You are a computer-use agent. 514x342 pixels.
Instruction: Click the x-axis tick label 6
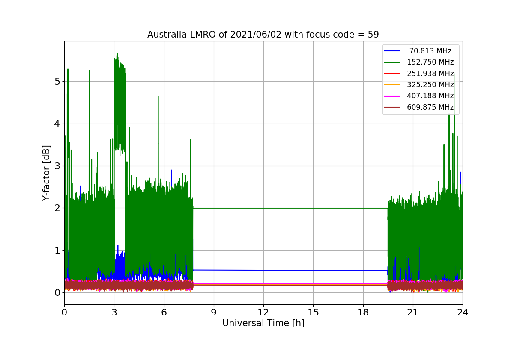[x=164, y=312]
